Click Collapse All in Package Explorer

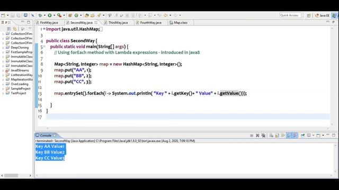coord(9,28)
